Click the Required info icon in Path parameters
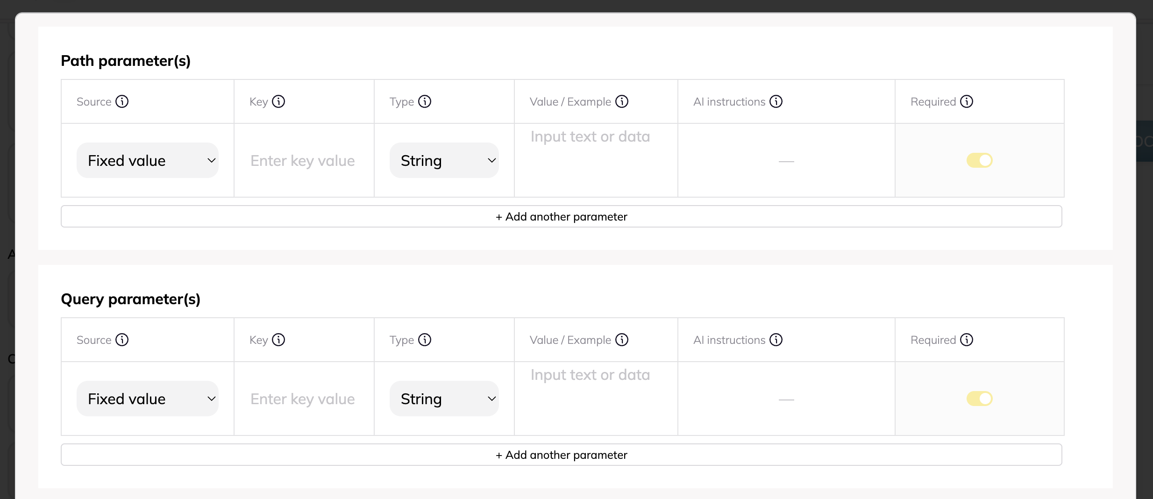The width and height of the screenshot is (1153, 499). (967, 101)
